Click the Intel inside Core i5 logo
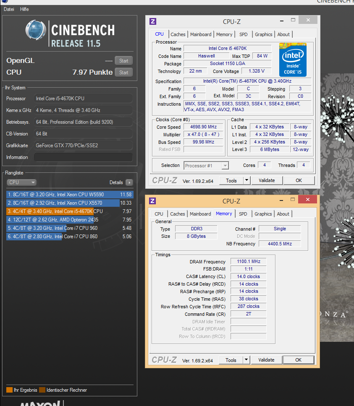The image size is (354, 406). point(293,60)
